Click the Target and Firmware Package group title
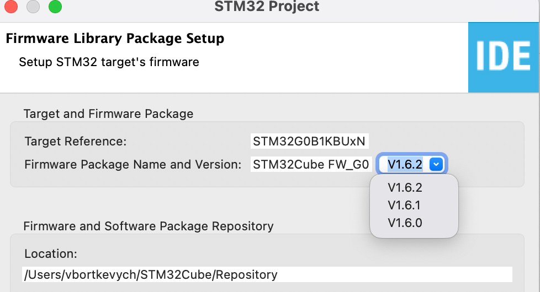 pyautogui.click(x=108, y=114)
